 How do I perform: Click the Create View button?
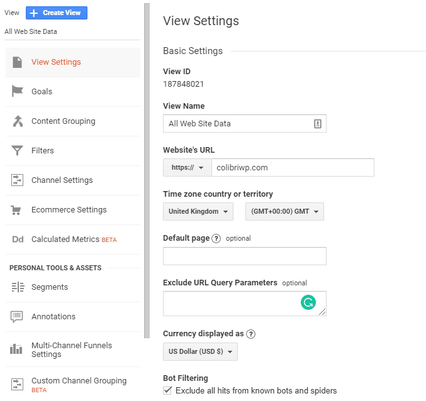57,13
